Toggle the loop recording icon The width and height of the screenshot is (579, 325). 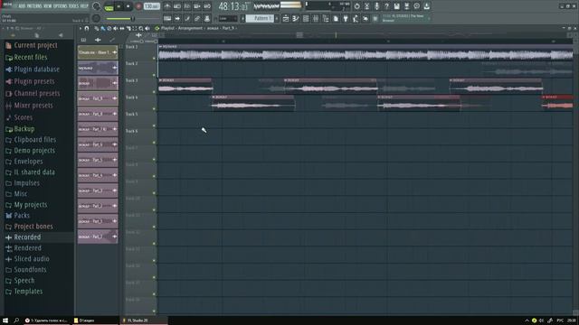point(207,6)
